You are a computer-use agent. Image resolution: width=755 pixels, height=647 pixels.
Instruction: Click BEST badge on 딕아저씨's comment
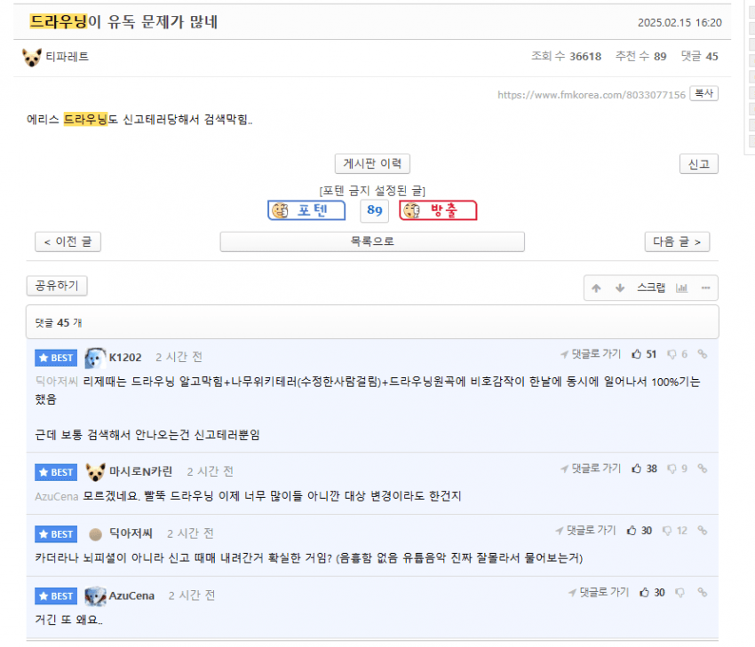tap(56, 534)
